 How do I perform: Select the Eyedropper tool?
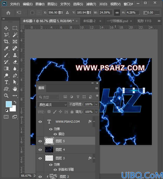click(x=6, y=48)
